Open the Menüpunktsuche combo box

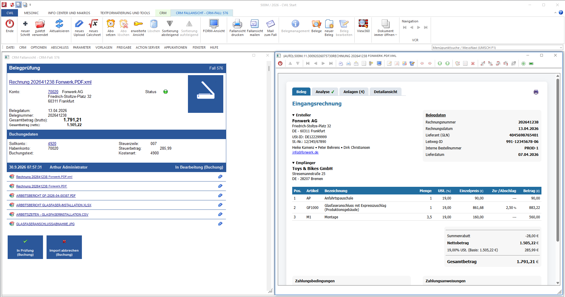coord(498,47)
